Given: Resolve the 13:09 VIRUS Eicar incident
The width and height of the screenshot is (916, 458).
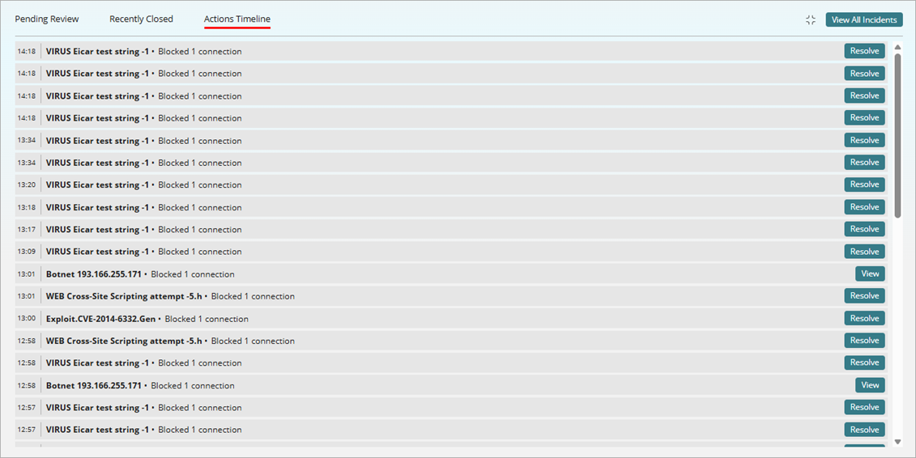Looking at the screenshot, I should pos(865,252).
